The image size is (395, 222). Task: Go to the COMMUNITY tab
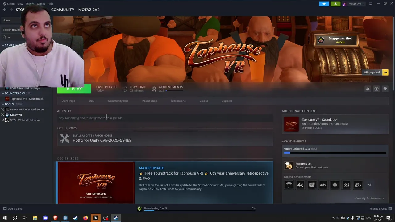click(x=63, y=10)
